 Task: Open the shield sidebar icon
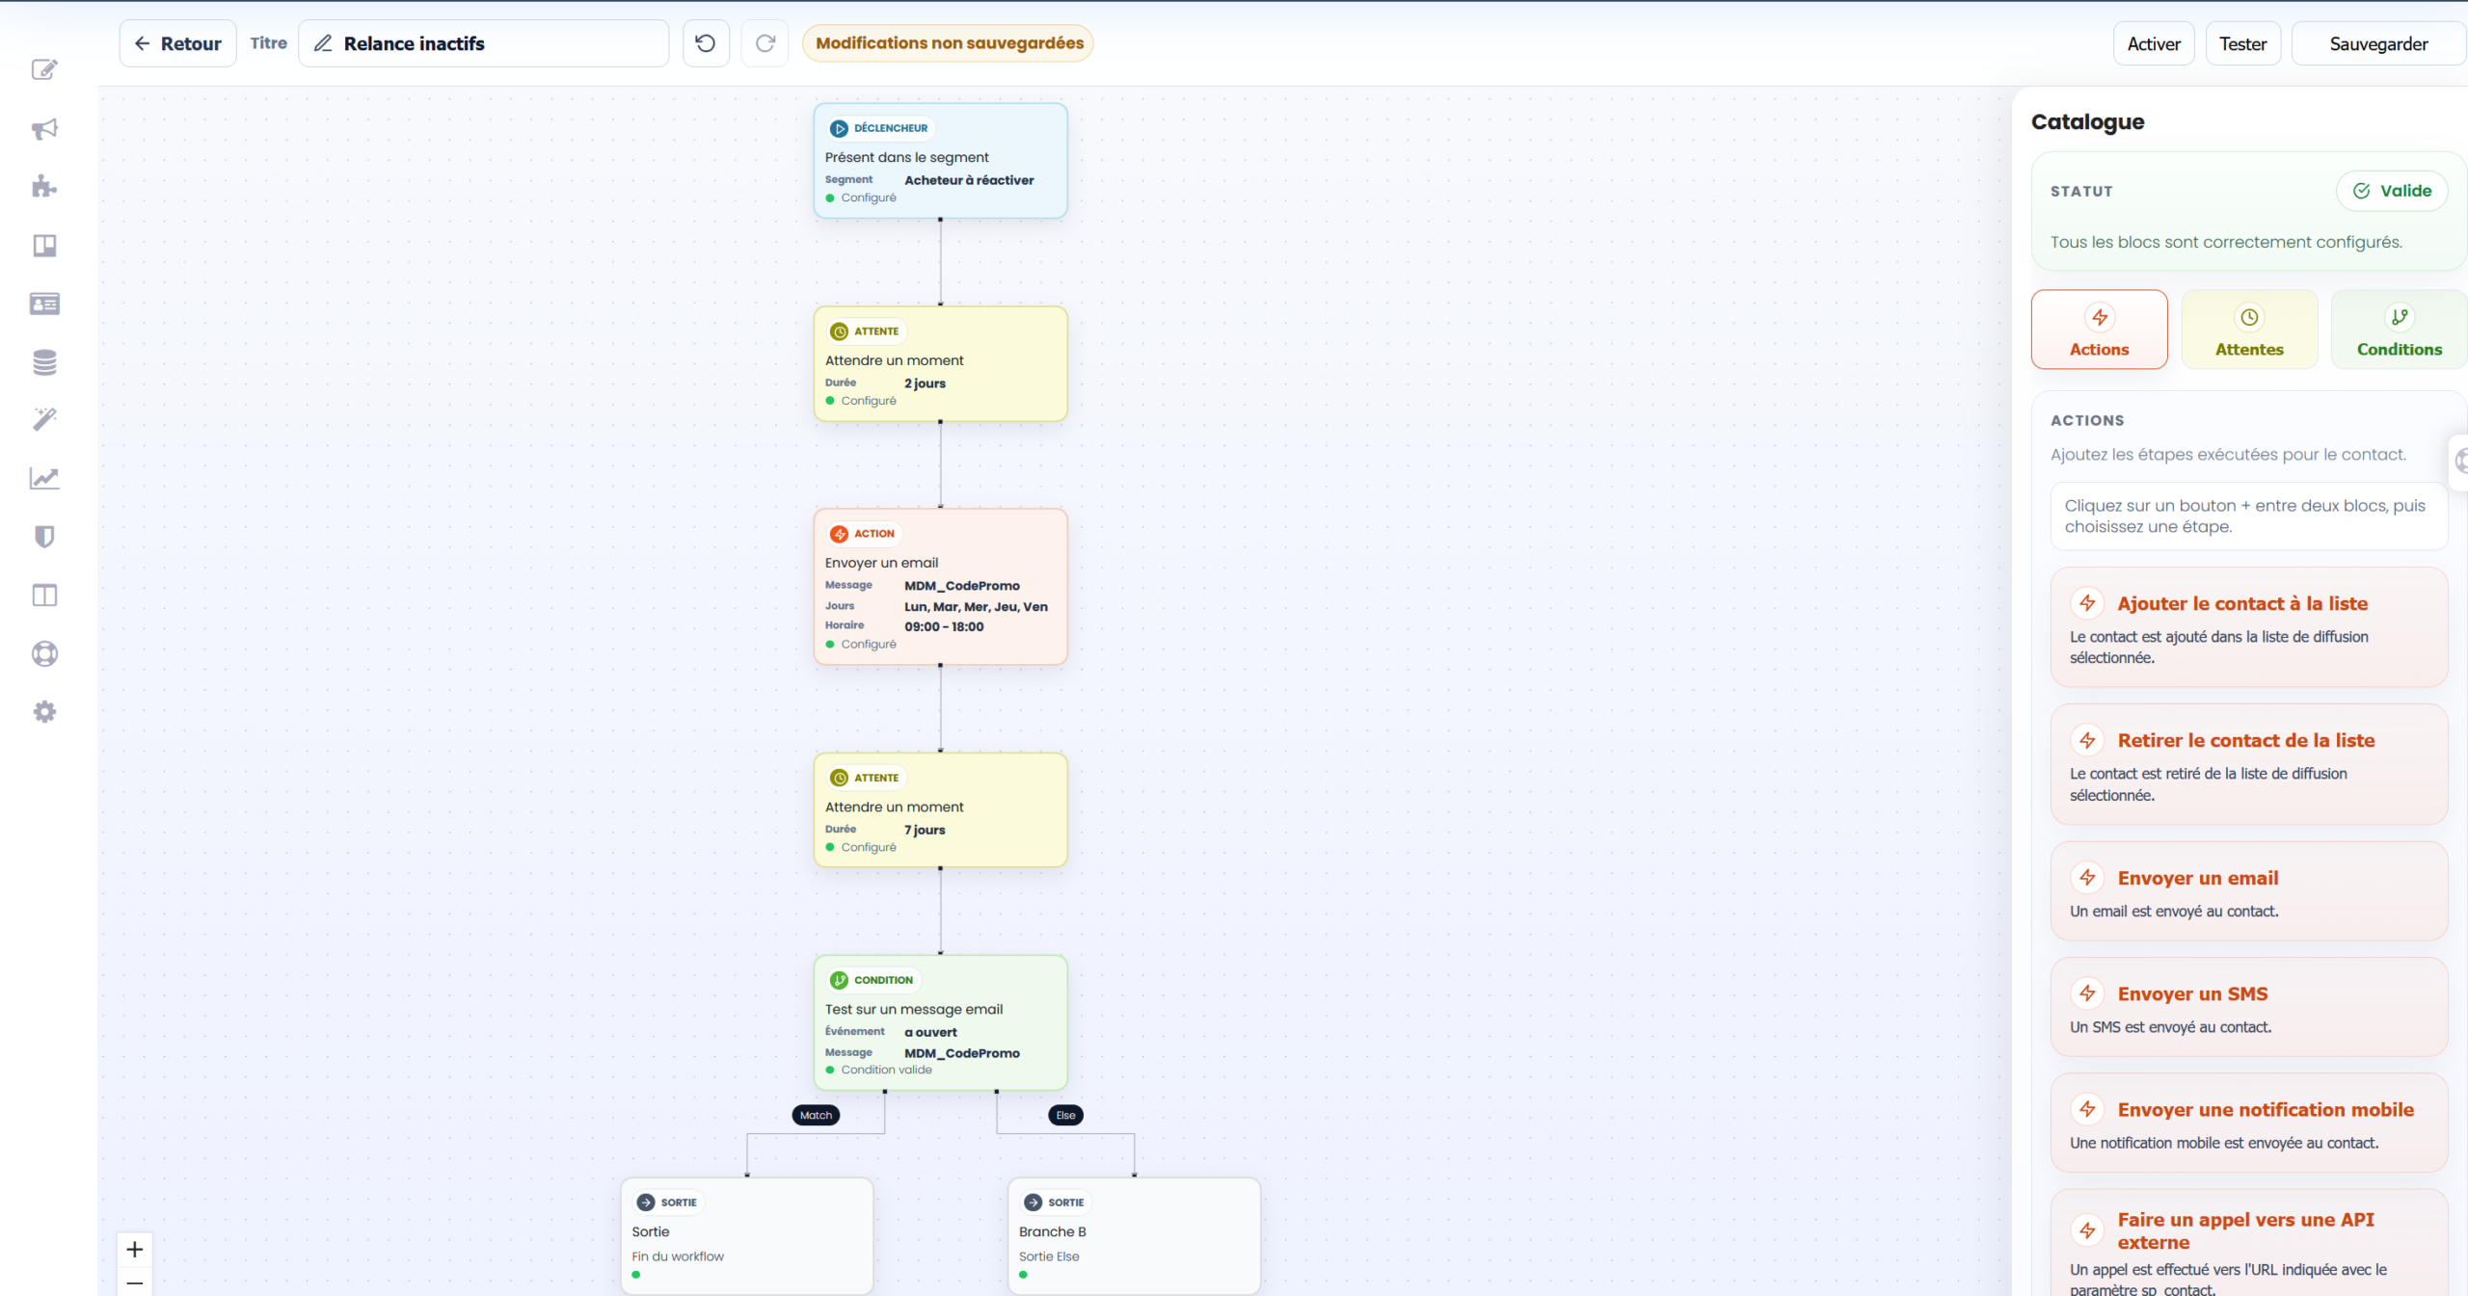pyautogui.click(x=44, y=537)
